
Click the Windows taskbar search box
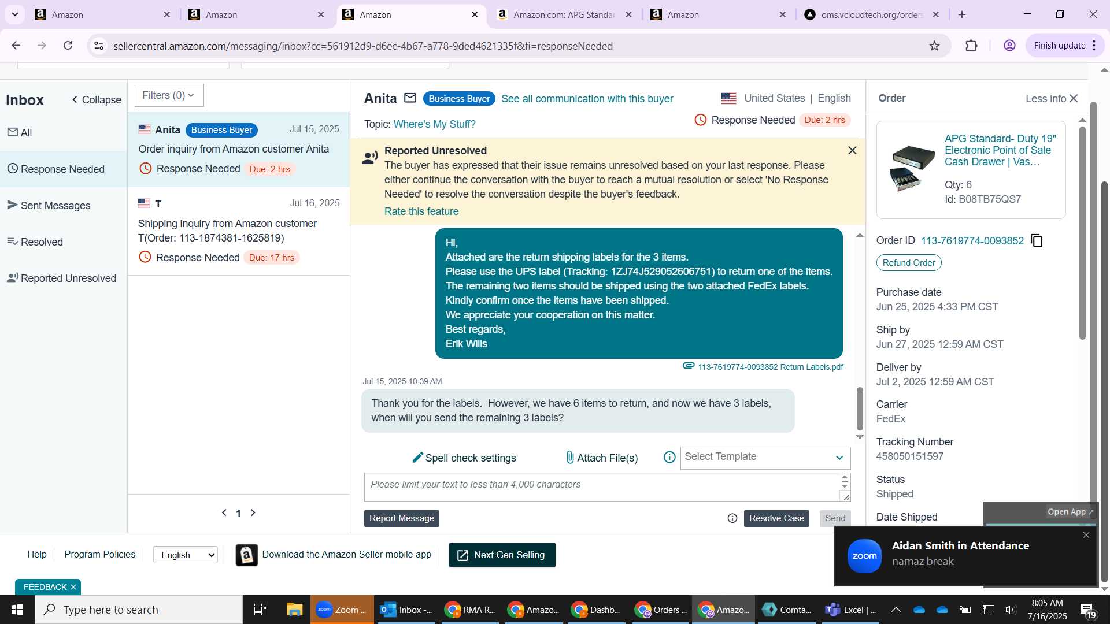coord(139,610)
